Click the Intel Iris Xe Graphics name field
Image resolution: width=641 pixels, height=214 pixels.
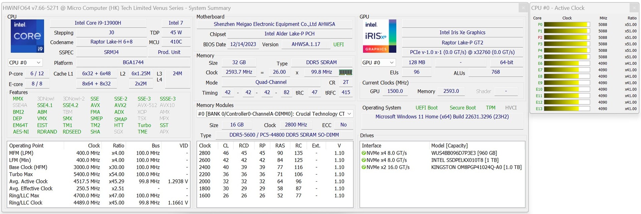pos(462,33)
